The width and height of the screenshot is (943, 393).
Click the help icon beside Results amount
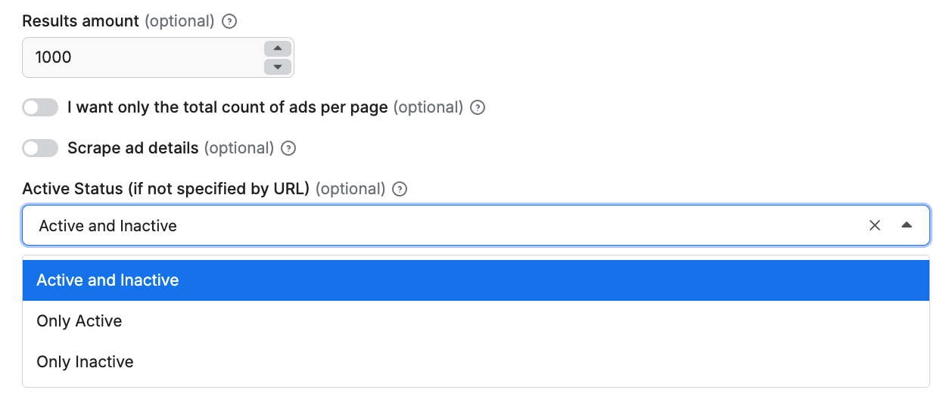[229, 22]
